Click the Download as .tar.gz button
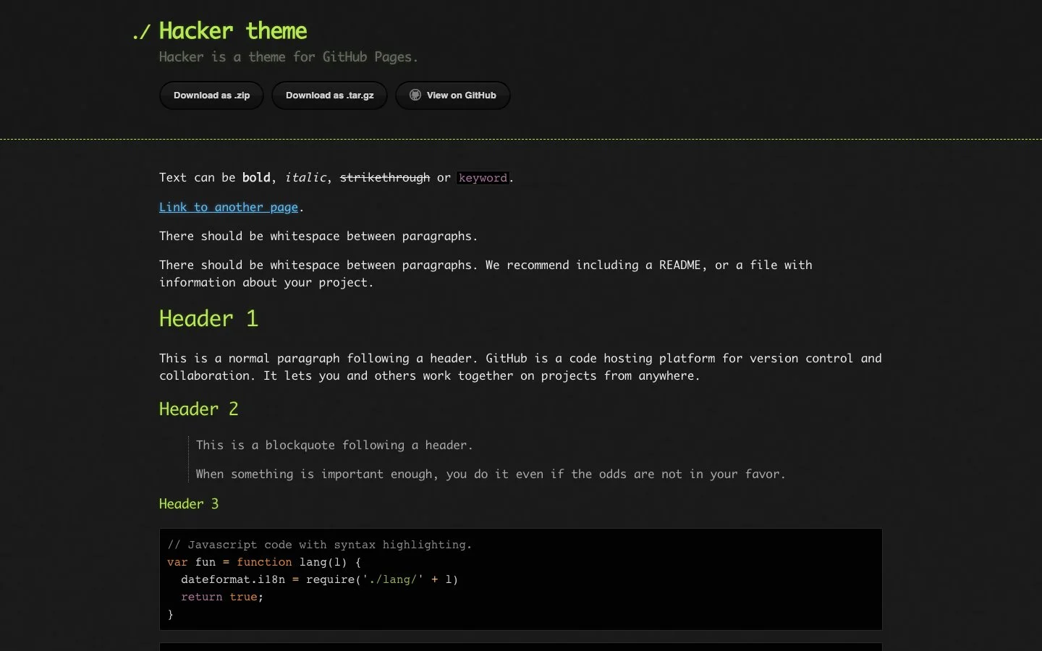 [329, 95]
